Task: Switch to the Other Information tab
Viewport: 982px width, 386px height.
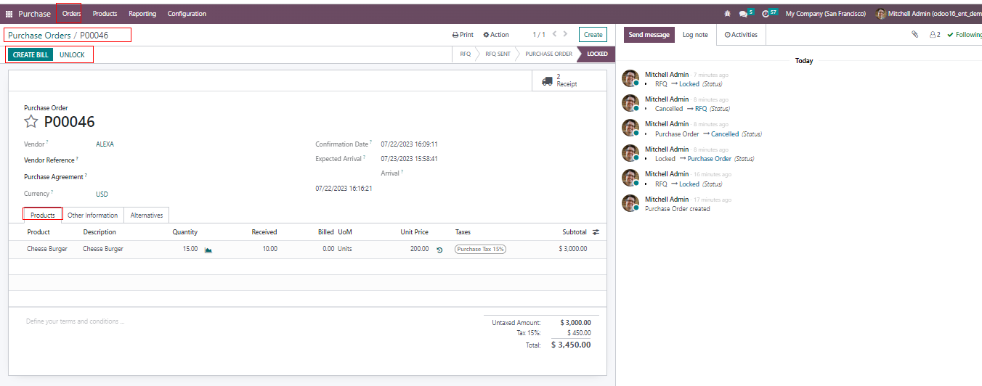Action: click(92, 215)
